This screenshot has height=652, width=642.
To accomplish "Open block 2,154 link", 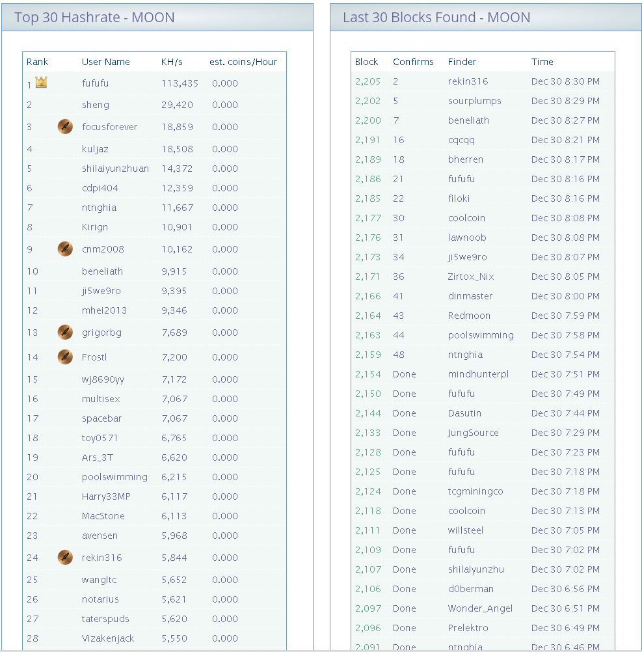I will click(x=368, y=374).
